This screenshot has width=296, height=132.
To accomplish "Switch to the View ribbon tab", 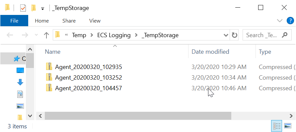I will [x=95, y=21].
